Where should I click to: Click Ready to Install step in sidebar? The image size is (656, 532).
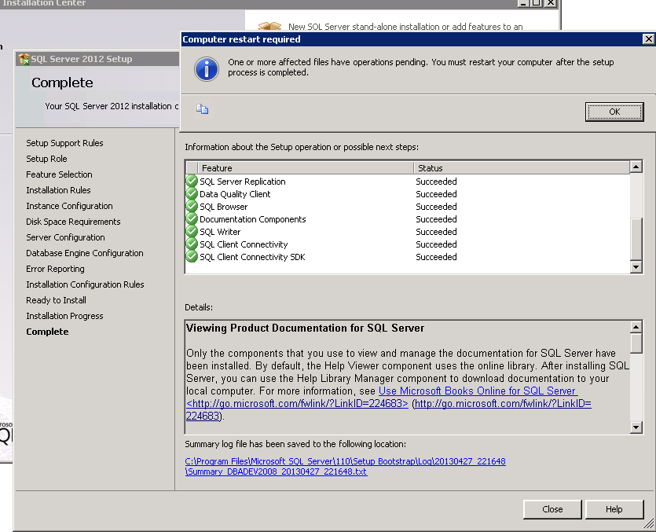point(56,300)
